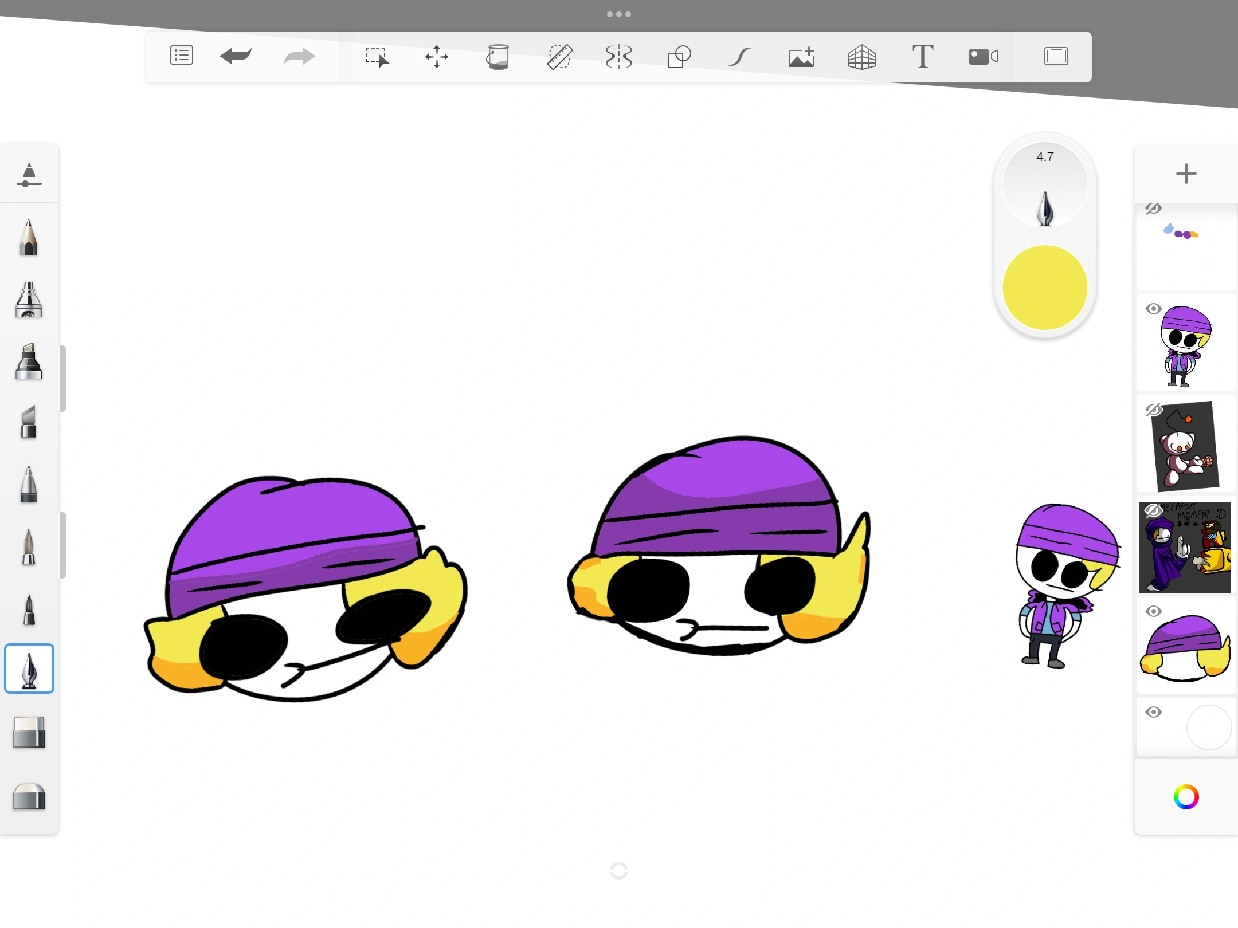The height and width of the screenshot is (928, 1238).
Task: Import an image onto the canvas
Action: click(801, 56)
